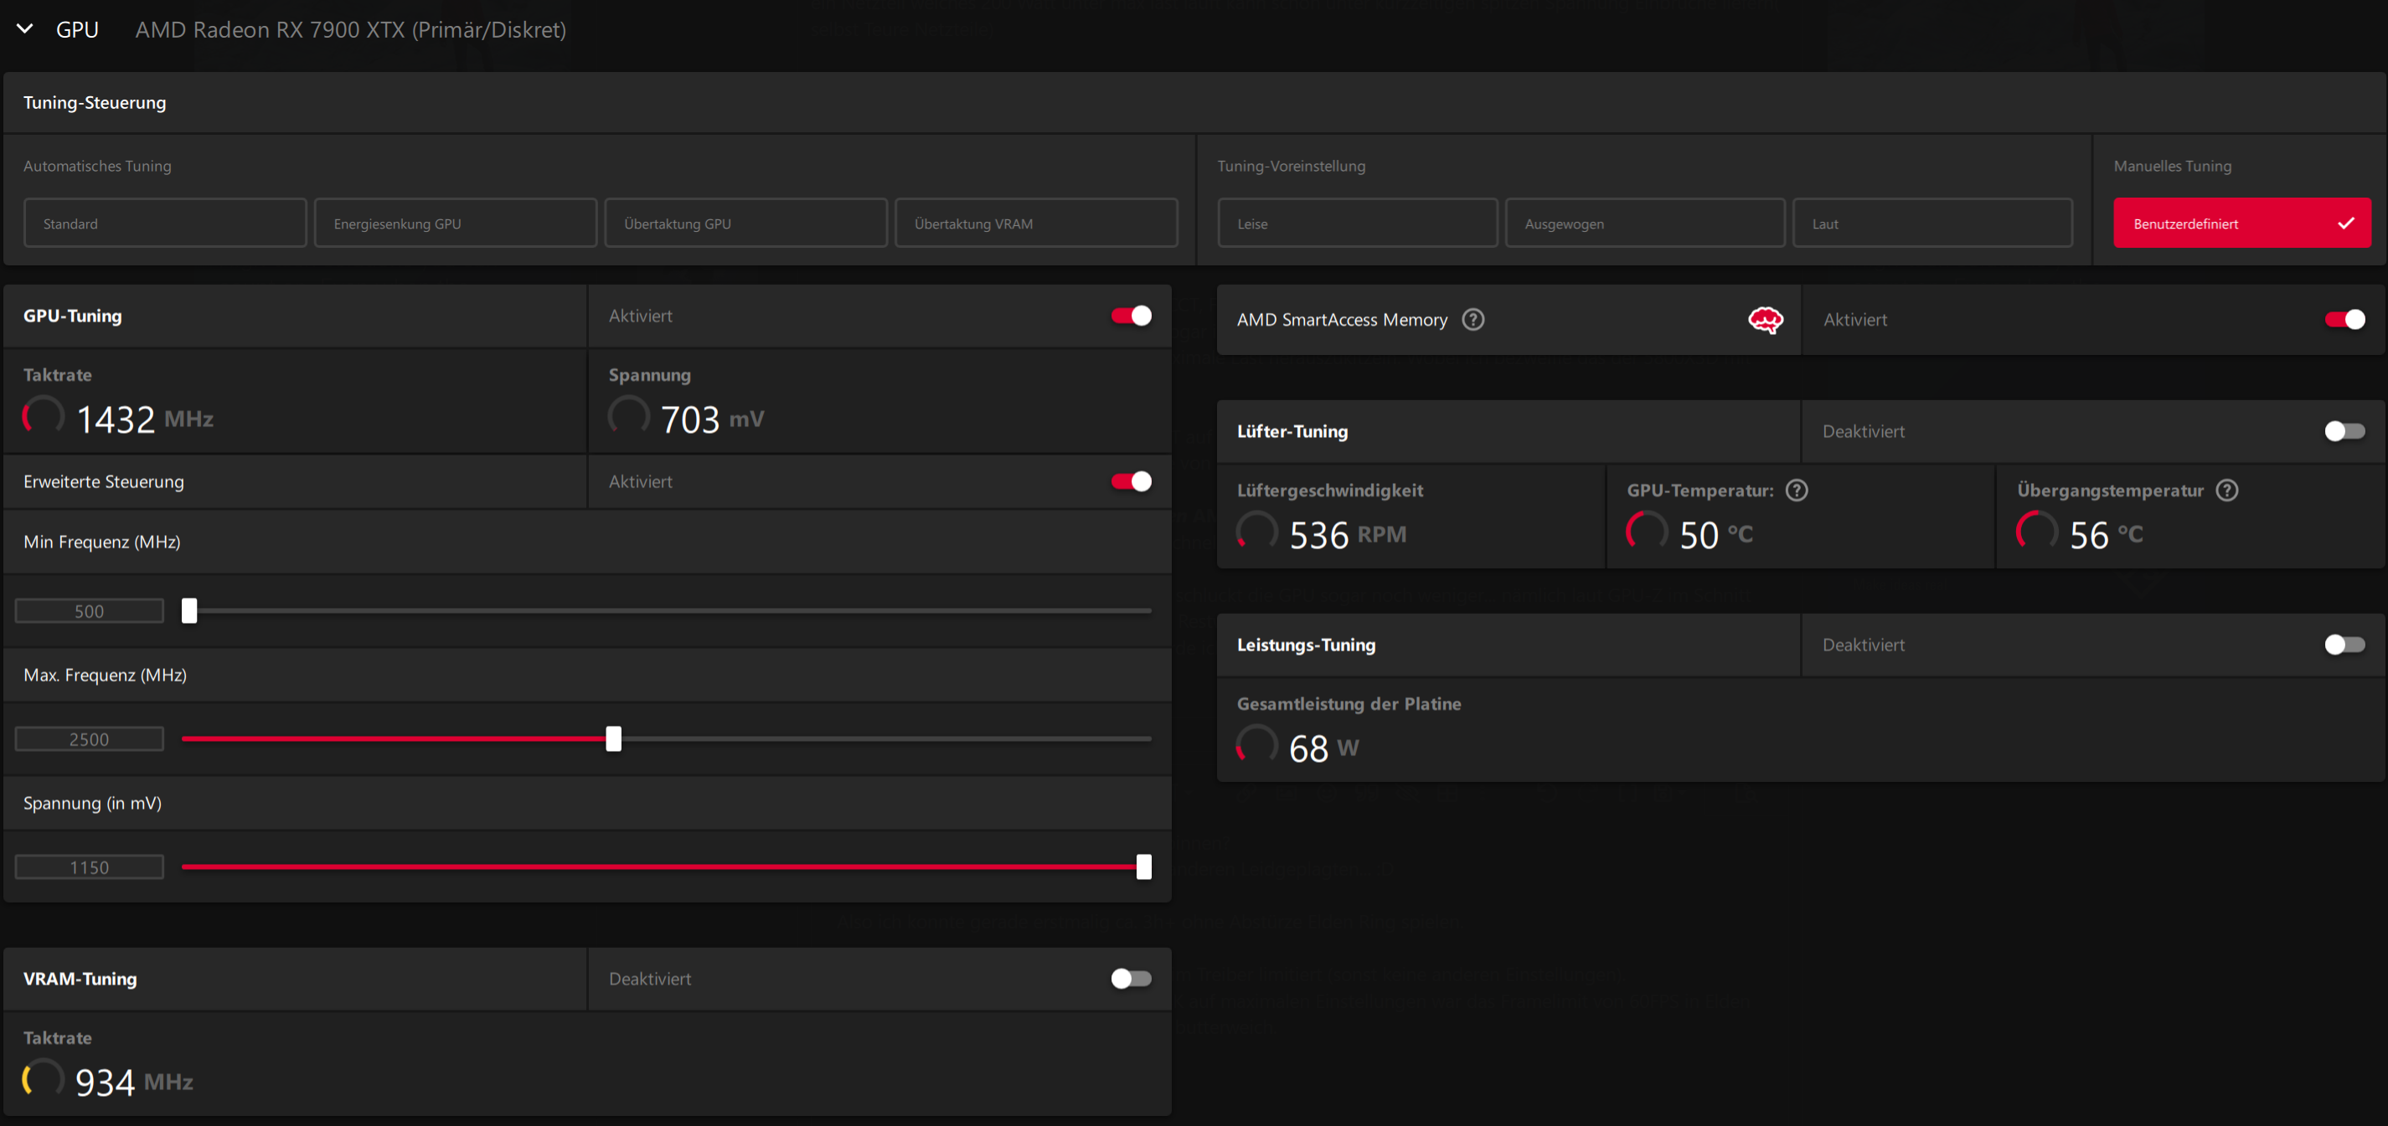Open help icon next to AMD SmartAccess Memory

click(x=1473, y=320)
